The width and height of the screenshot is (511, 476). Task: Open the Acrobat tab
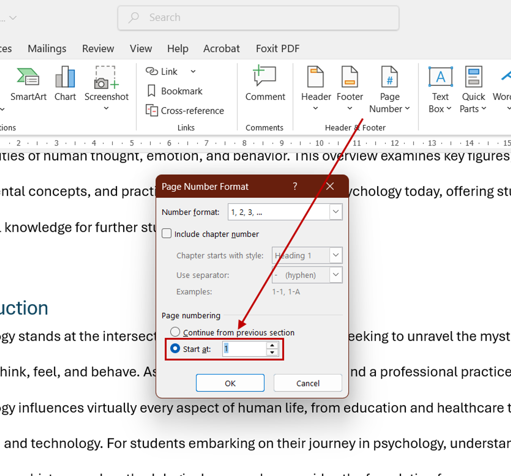pos(221,48)
